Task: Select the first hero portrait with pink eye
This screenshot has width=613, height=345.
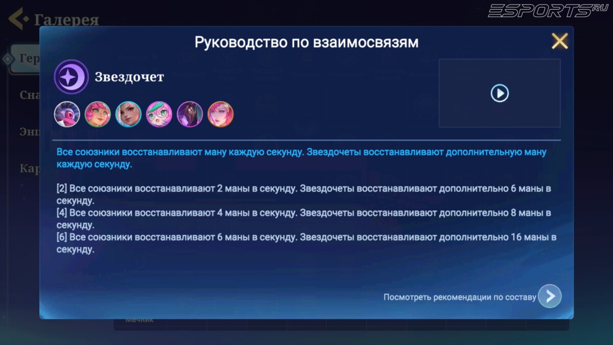Action: pos(66,113)
